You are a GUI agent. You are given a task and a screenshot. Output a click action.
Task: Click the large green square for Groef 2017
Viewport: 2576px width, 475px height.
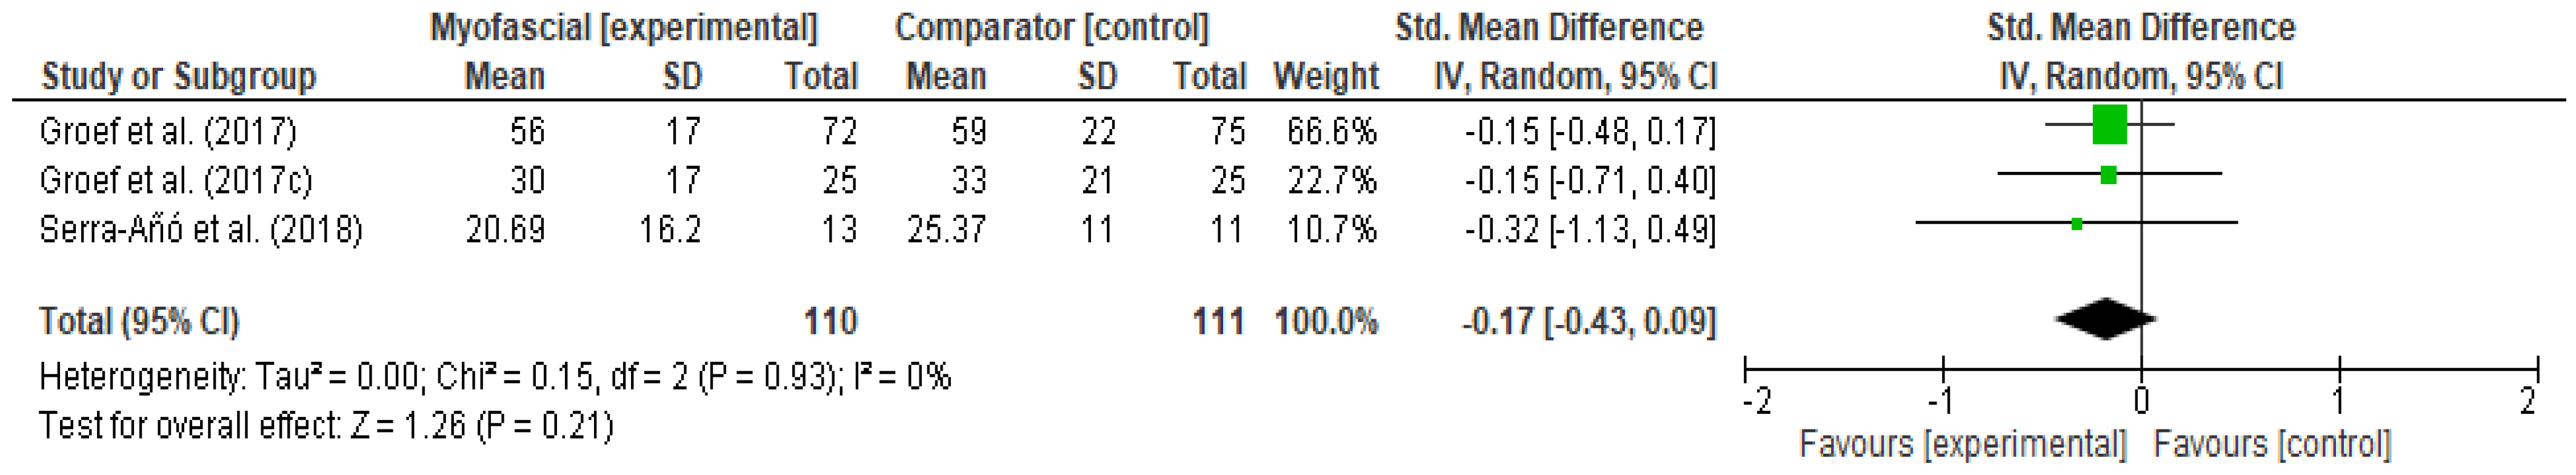2109,125
